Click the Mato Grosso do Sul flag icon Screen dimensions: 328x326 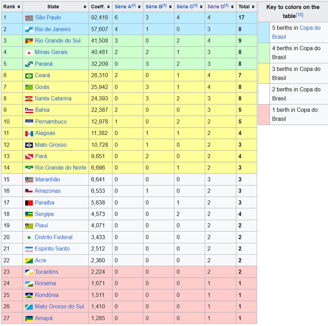[x=29, y=307]
